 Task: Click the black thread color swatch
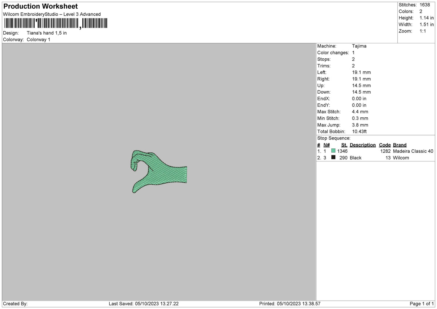[x=333, y=157]
